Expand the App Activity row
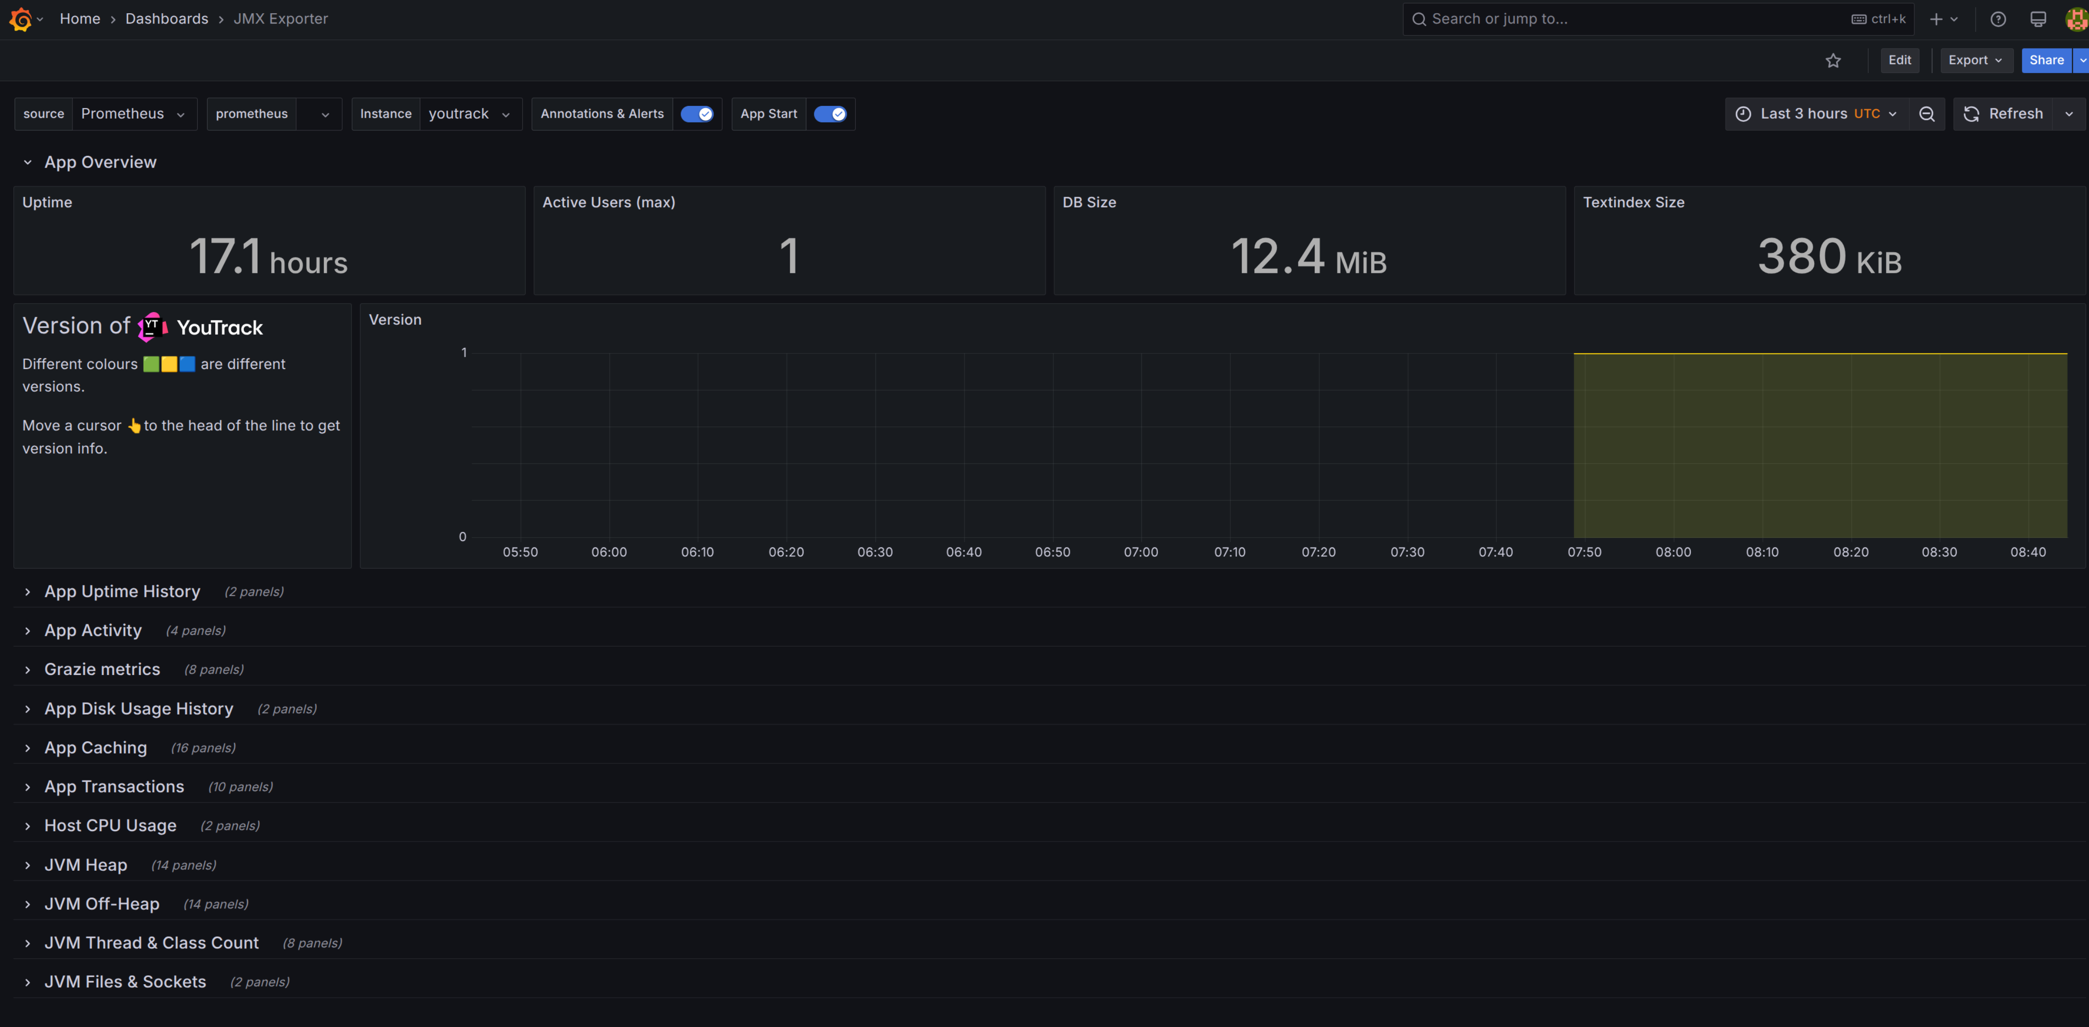Screen dimensions: 2089x1027 click(28, 631)
